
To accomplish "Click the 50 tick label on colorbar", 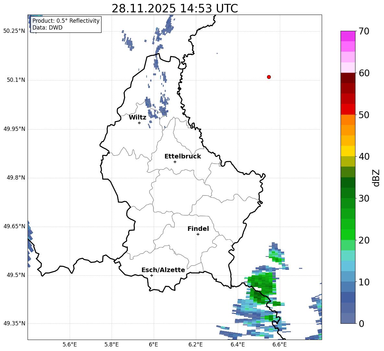I will pyautogui.click(x=364, y=115).
